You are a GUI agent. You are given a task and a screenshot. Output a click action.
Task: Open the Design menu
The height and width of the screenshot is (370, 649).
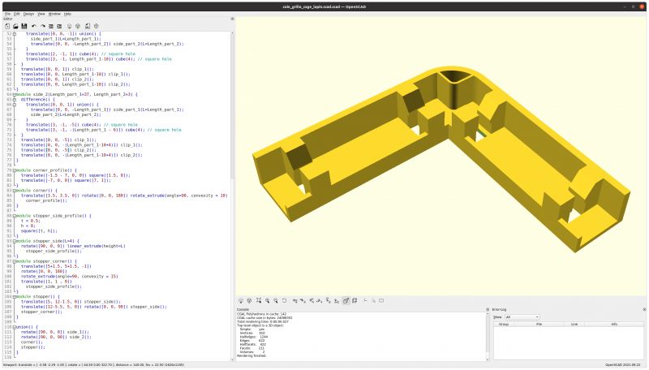click(28, 14)
